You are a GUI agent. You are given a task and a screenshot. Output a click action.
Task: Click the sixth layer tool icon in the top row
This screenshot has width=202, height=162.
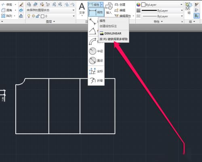[60, 4]
